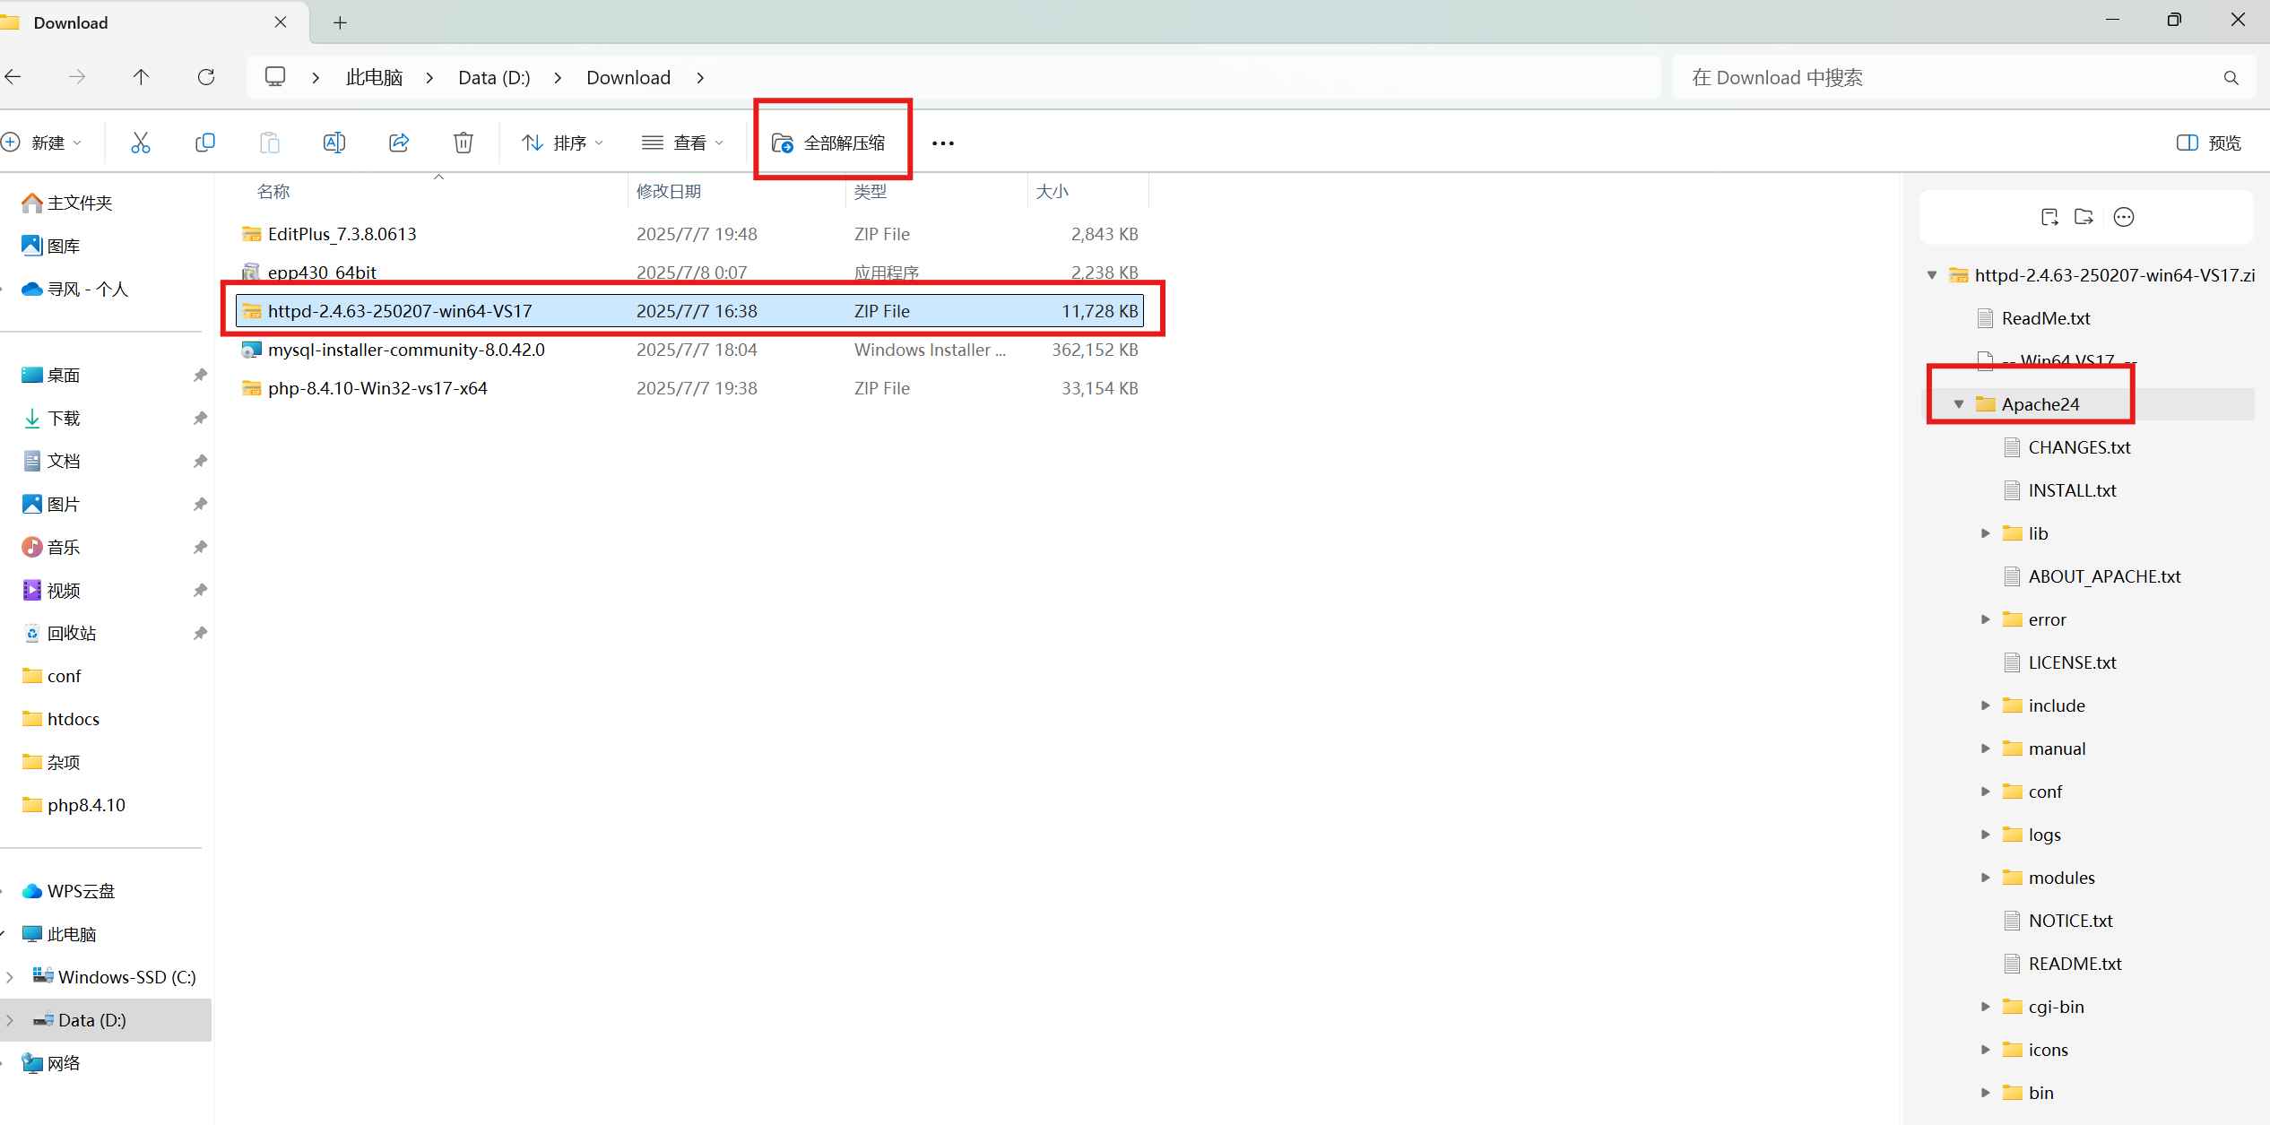Click the Refresh icon in navigation bar

pos(205,77)
